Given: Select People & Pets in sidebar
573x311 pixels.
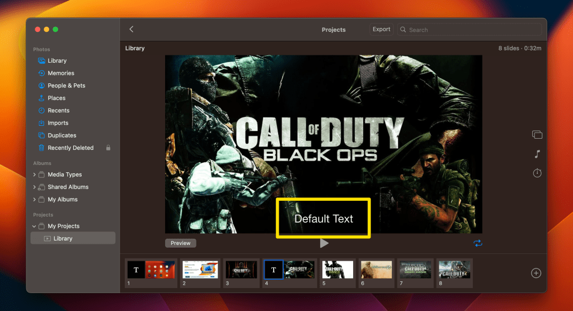Looking at the screenshot, I should click(x=67, y=86).
